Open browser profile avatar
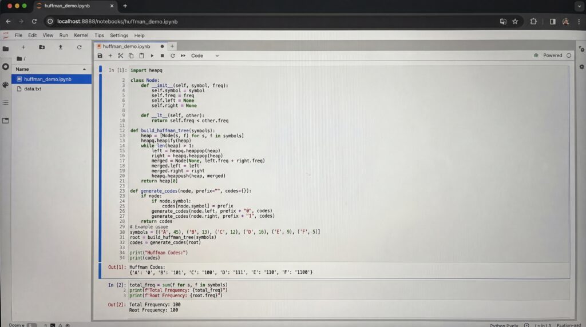 pyautogui.click(x=566, y=22)
